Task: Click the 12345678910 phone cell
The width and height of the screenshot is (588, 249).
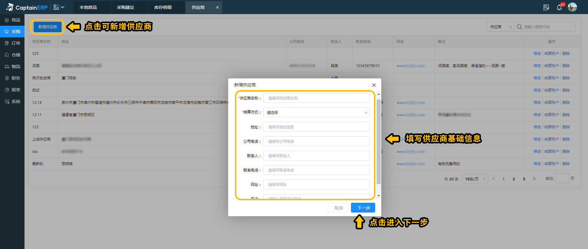Action: [x=367, y=66]
